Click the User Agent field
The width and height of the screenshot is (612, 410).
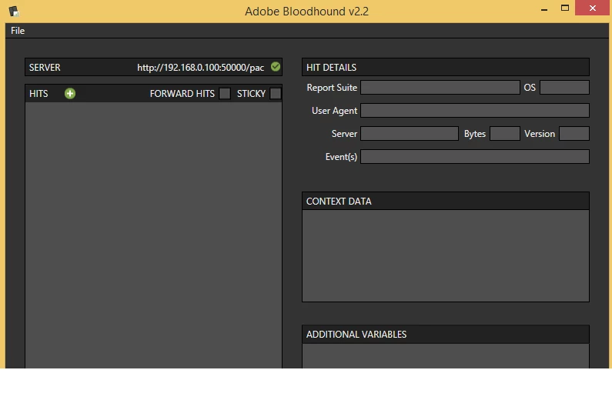click(x=475, y=111)
